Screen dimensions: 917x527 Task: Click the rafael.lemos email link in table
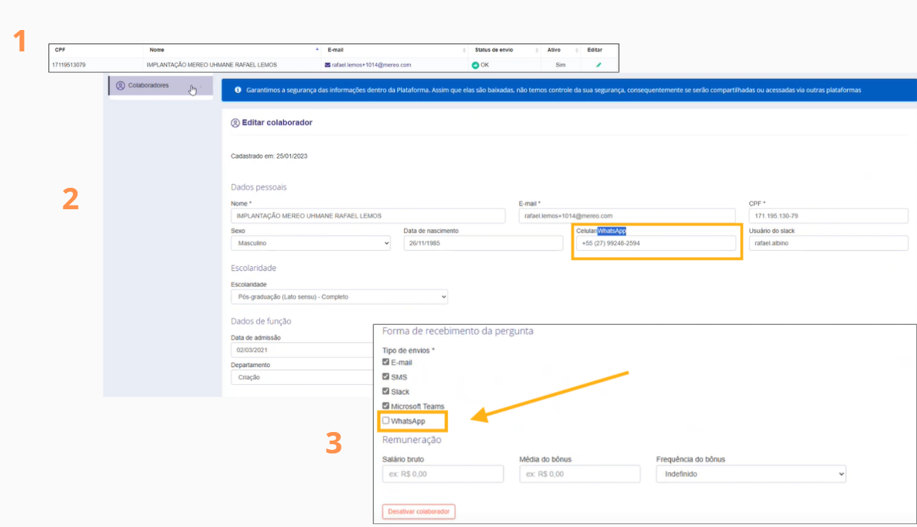click(x=371, y=65)
